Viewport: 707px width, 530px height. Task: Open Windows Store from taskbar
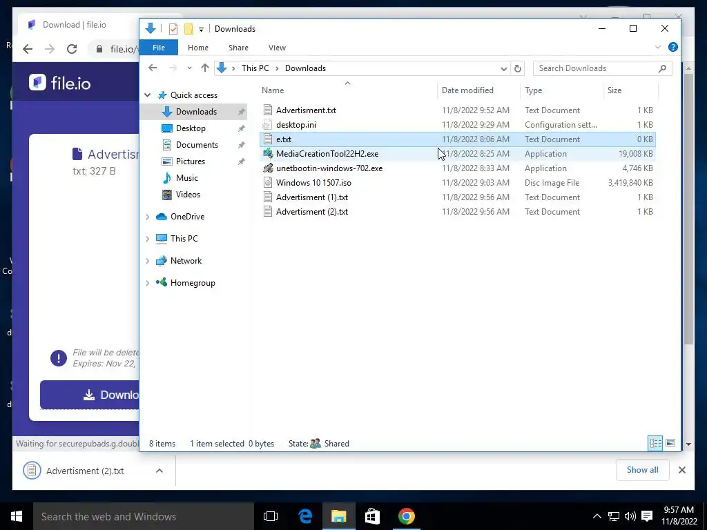(x=372, y=516)
